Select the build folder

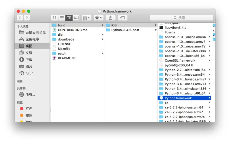(77, 25)
